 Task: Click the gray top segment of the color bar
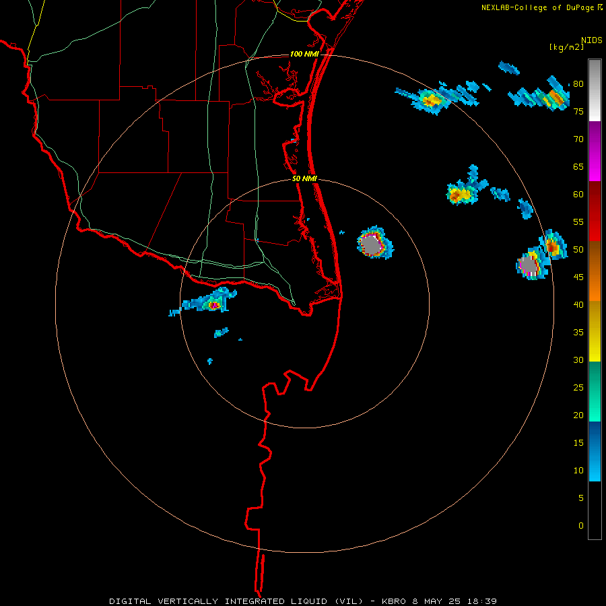(x=595, y=90)
